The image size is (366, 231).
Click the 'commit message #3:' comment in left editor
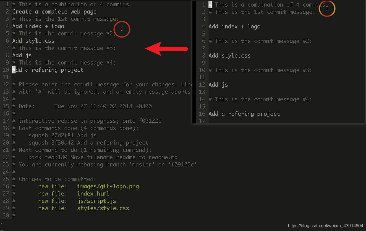point(64,48)
